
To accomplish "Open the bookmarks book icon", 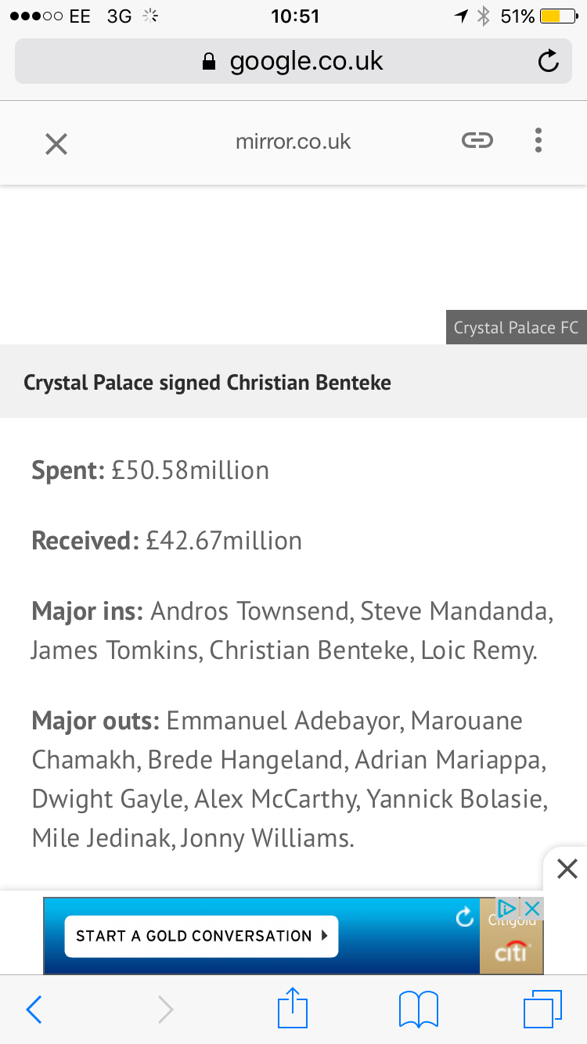I will [419, 1010].
